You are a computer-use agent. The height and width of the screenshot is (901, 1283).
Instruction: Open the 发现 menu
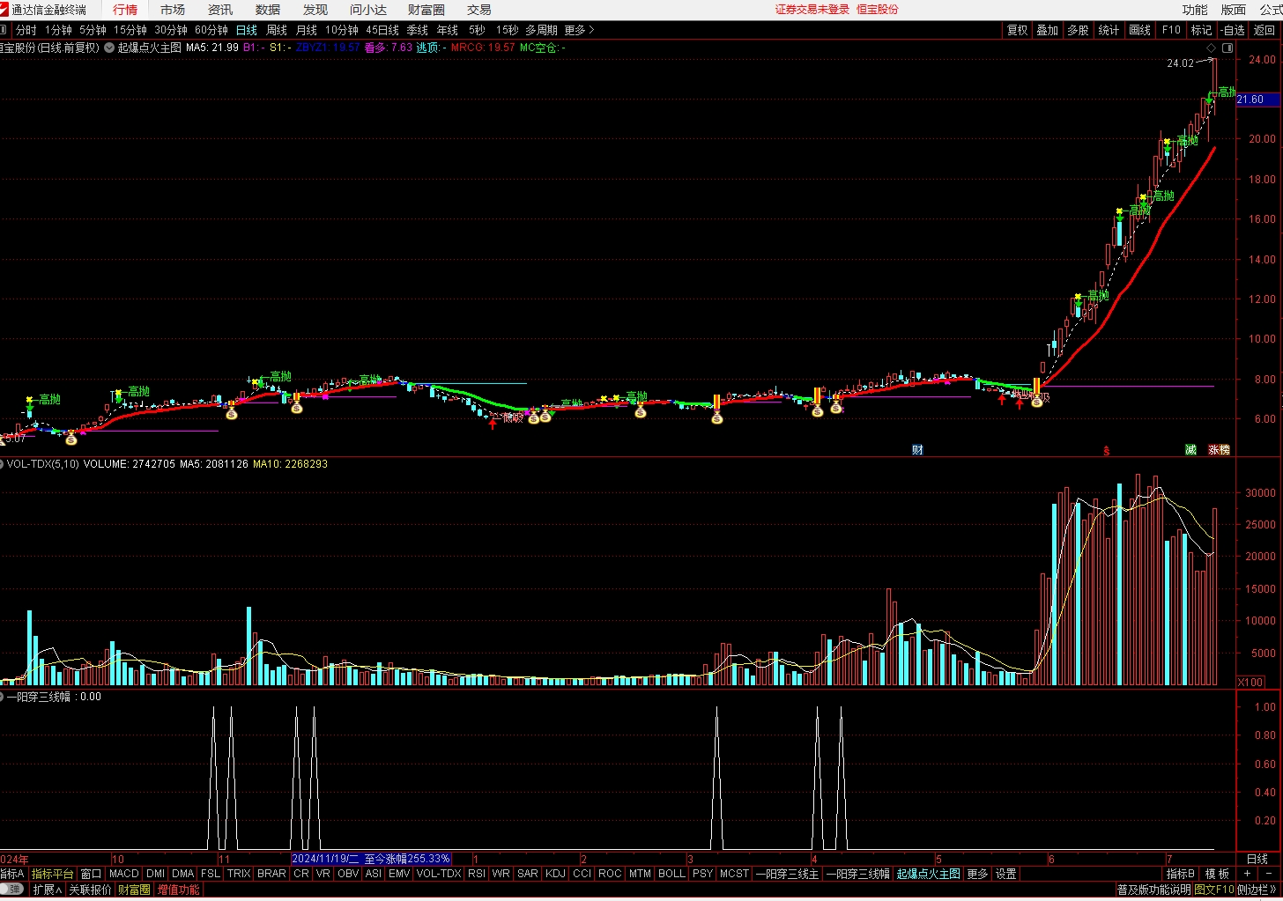click(x=315, y=10)
